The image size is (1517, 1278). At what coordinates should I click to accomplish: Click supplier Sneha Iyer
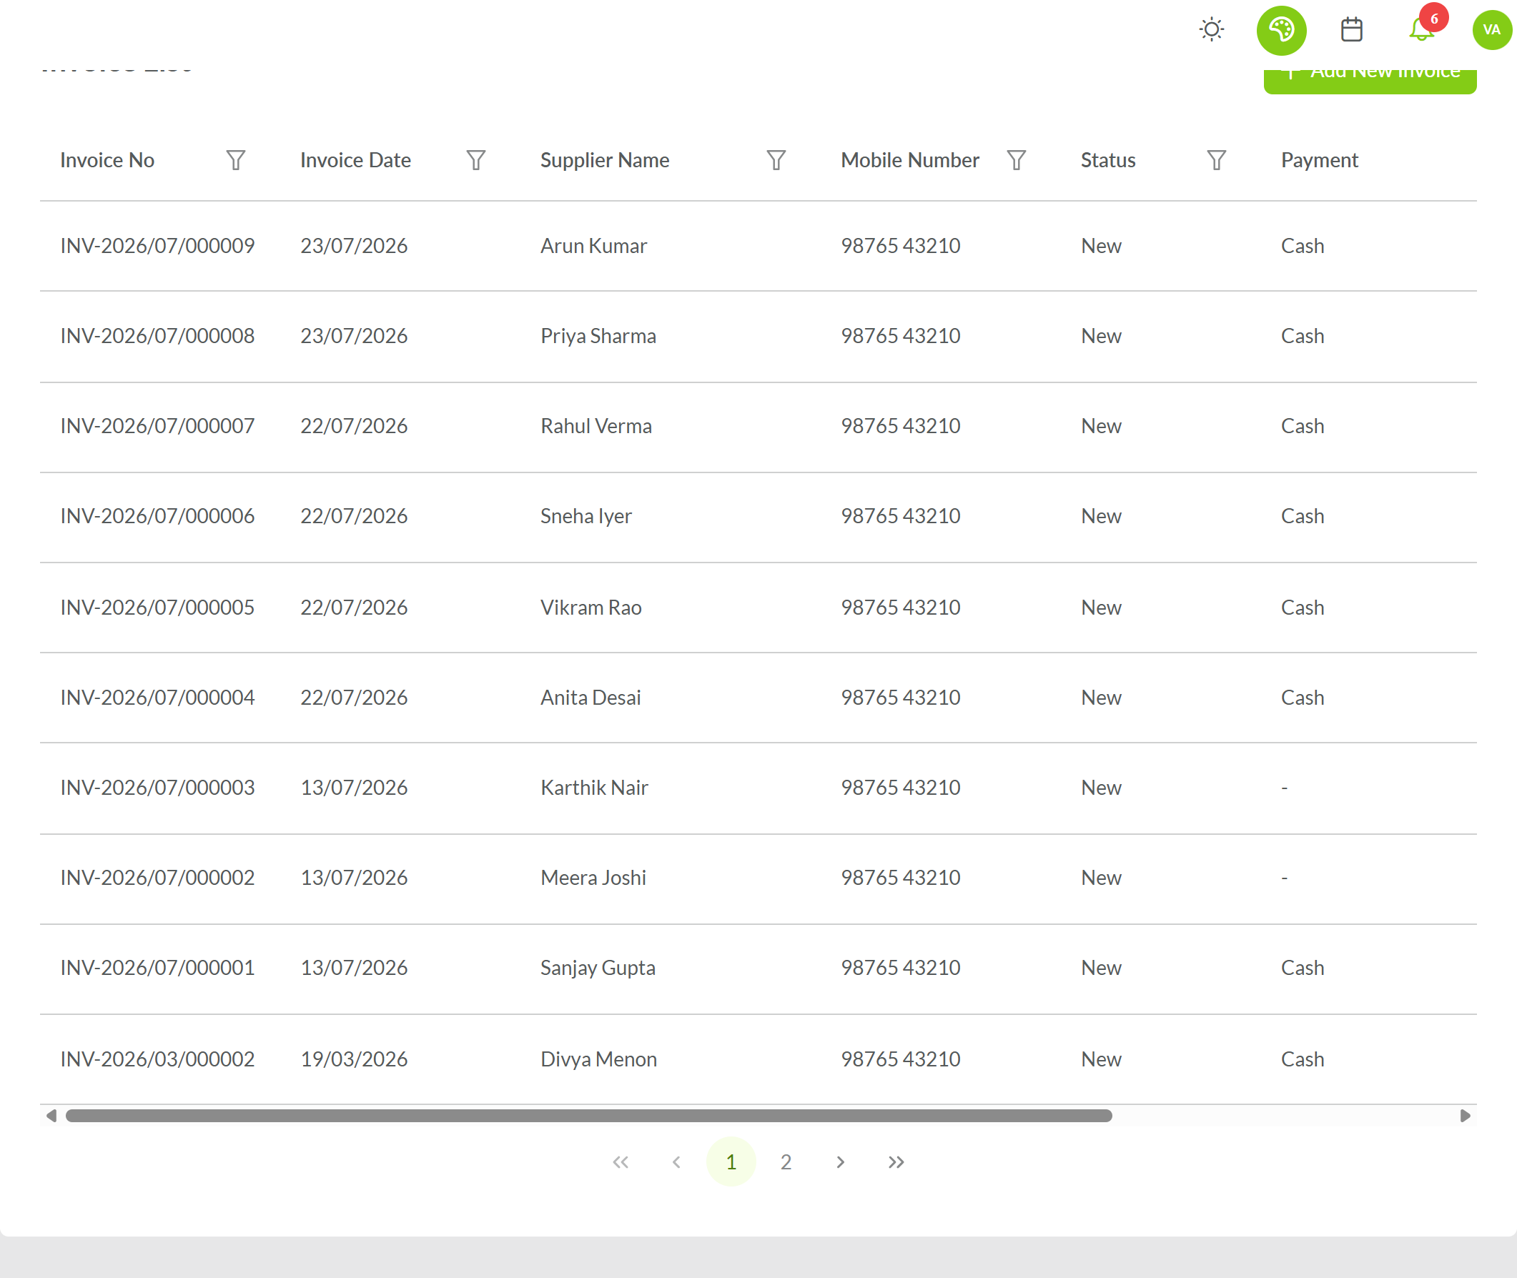[586, 516]
